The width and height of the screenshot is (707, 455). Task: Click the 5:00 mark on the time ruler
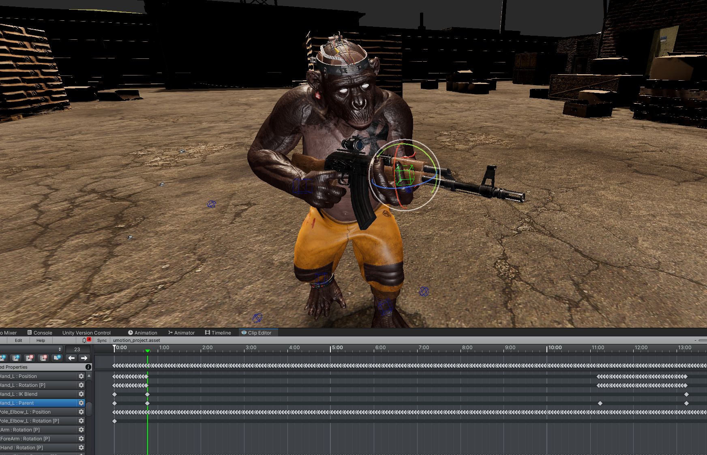pos(337,348)
